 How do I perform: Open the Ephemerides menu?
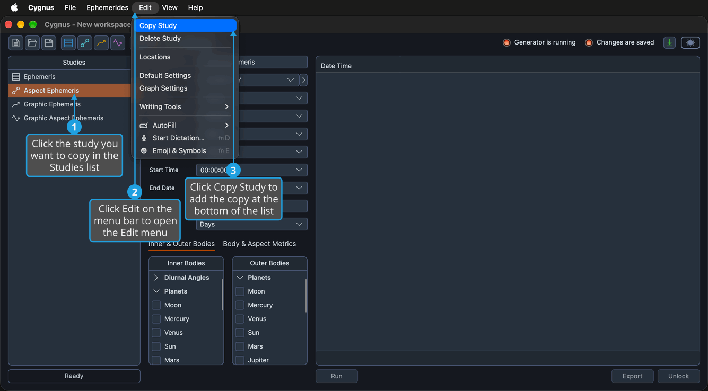click(x=107, y=7)
